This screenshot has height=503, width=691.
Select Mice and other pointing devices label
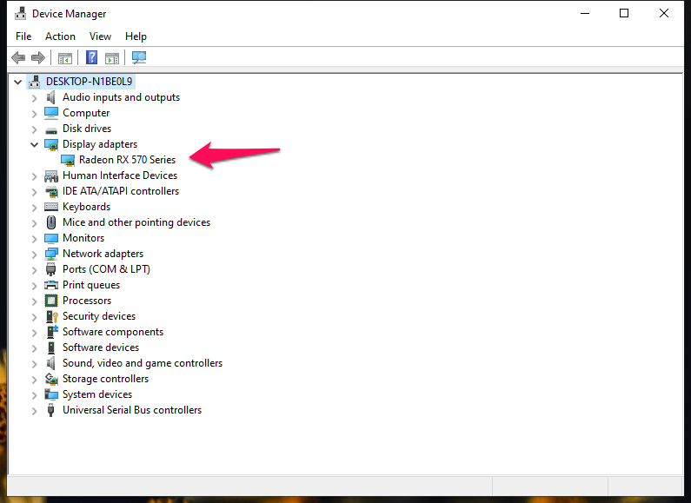(x=136, y=222)
